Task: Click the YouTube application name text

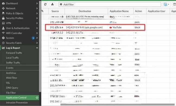Action: tap(117, 27)
